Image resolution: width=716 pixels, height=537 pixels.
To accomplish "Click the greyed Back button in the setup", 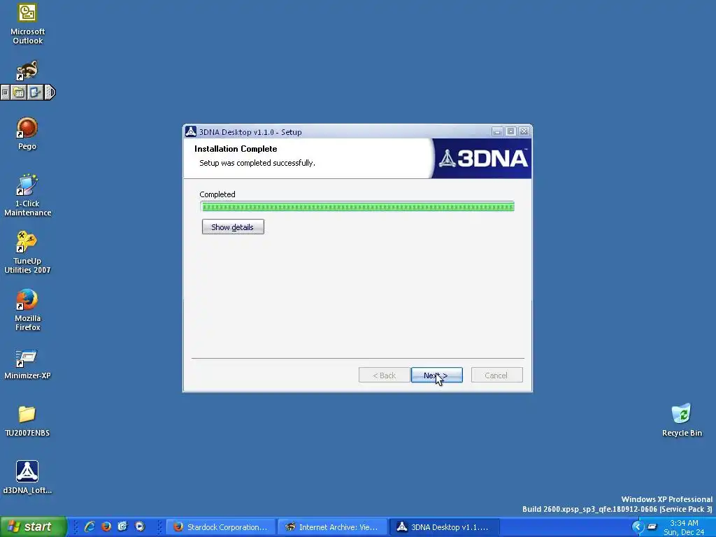I will coord(384,375).
